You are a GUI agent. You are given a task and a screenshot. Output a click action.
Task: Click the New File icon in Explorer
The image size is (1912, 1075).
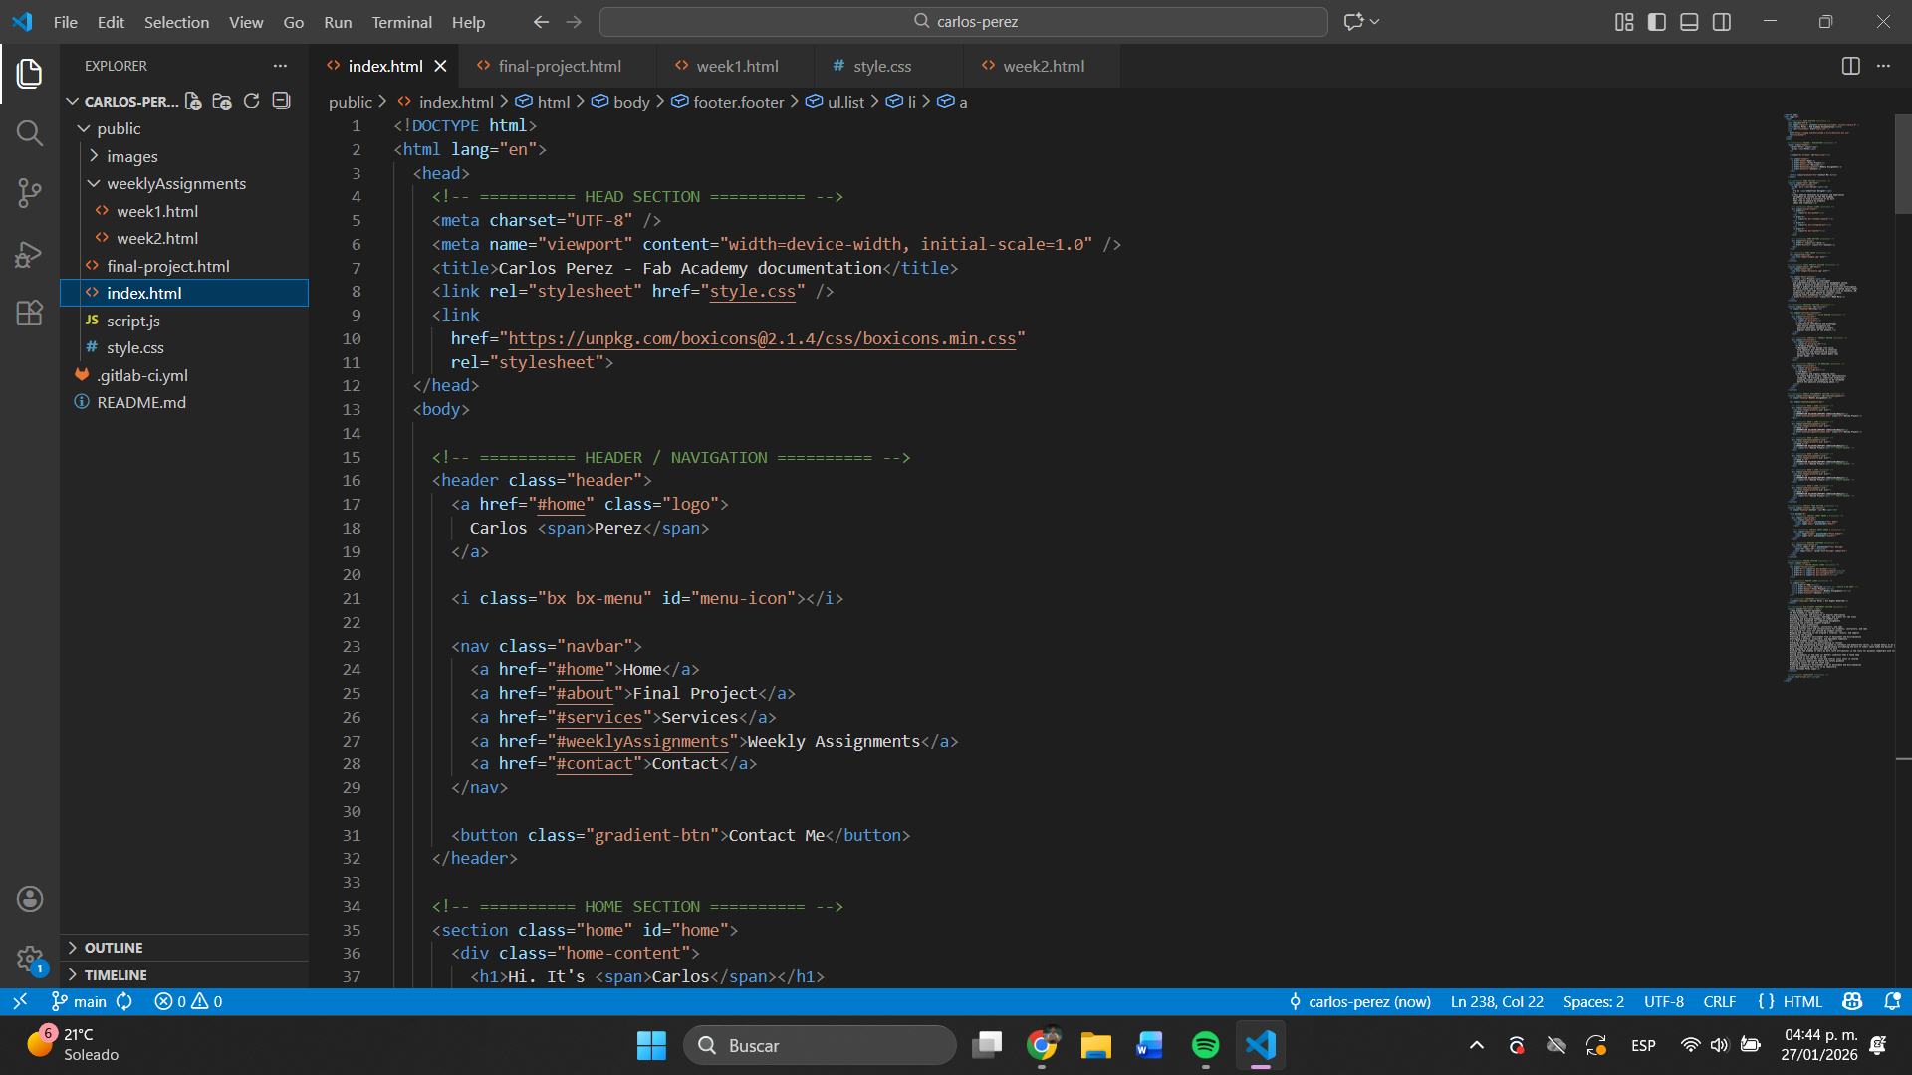(x=193, y=102)
